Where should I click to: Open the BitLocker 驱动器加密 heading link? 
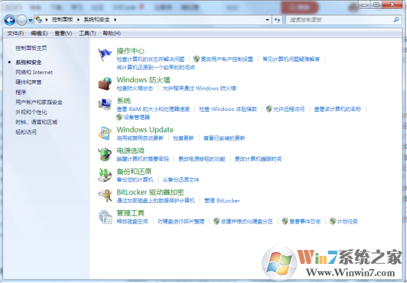point(151,193)
